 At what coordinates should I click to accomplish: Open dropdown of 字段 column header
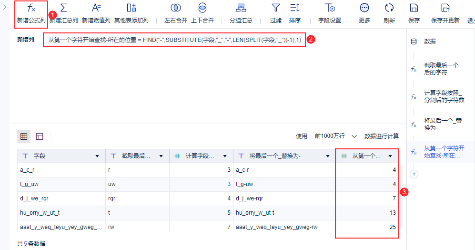tap(97, 156)
